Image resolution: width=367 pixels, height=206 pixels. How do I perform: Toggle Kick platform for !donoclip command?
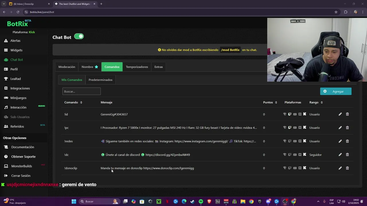304,168
